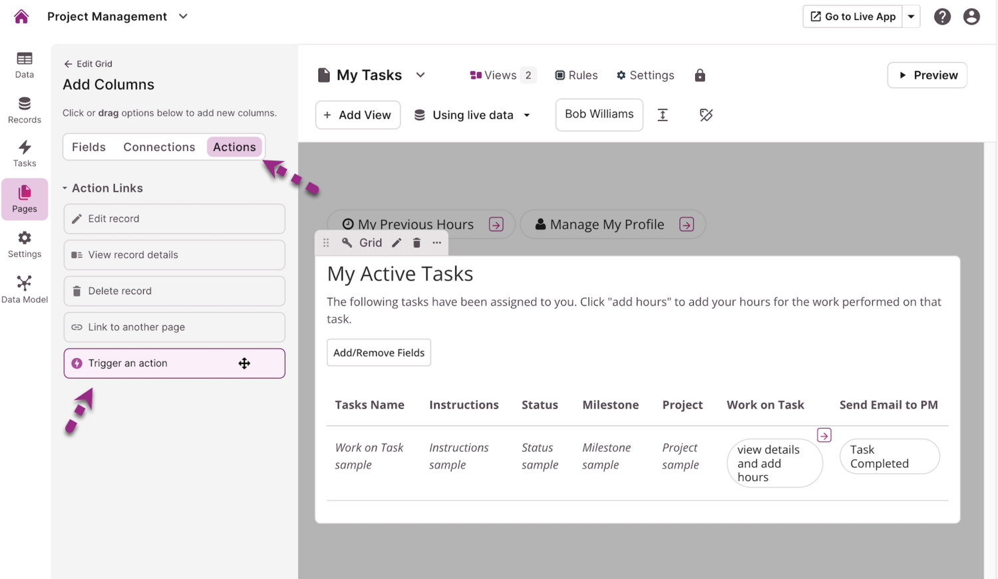Click the Preview button

tap(927, 75)
